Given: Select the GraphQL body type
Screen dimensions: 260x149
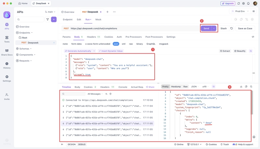Looking at the screenshot, I should click(x=151, y=44).
